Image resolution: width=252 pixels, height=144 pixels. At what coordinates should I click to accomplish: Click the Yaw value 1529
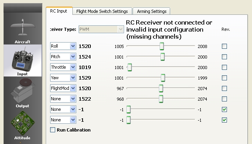tap(85, 78)
